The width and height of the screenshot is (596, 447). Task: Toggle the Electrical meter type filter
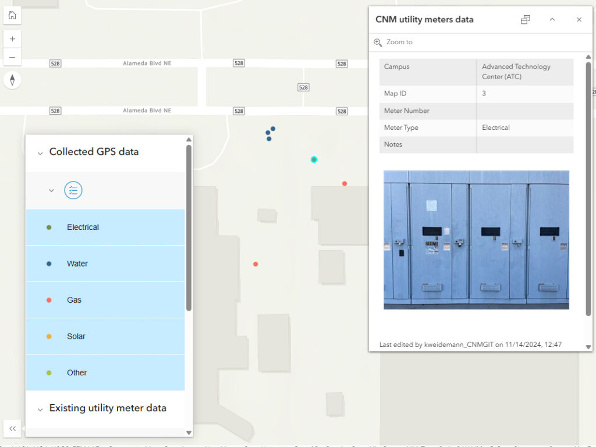tap(105, 228)
